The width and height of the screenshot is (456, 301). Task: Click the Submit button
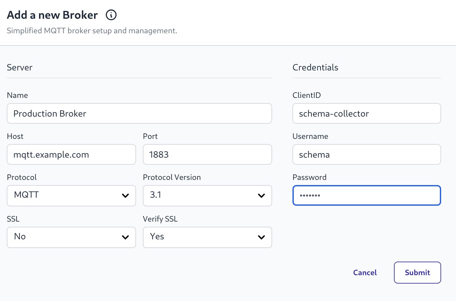417,273
